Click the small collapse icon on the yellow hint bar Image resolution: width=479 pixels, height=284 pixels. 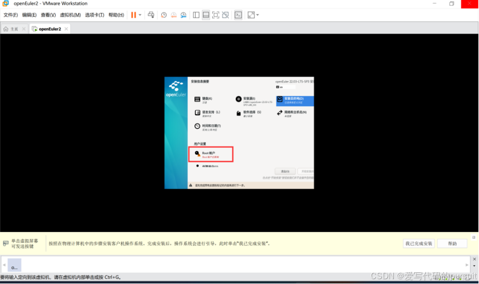474,237
